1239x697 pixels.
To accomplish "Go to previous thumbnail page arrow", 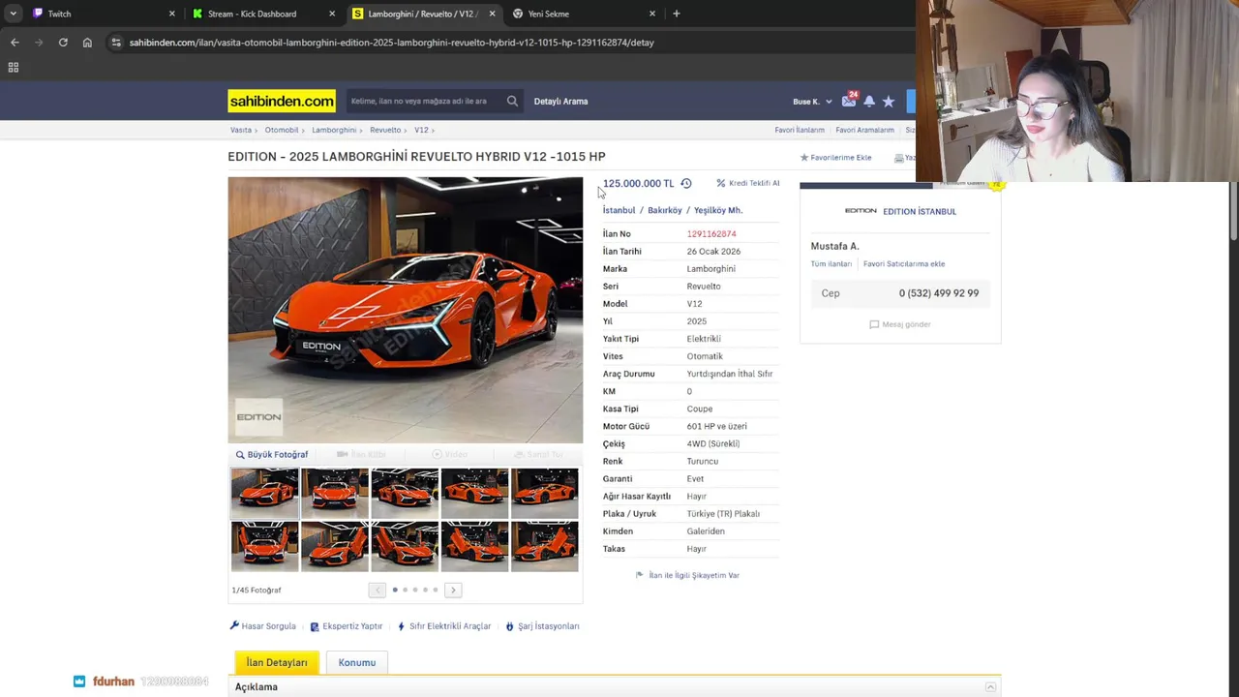I will pos(378,590).
